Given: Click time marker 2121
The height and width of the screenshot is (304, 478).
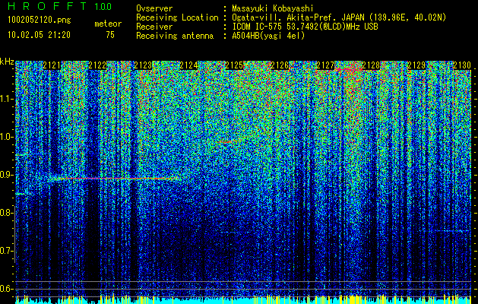Looking at the screenshot, I should click(x=52, y=65).
